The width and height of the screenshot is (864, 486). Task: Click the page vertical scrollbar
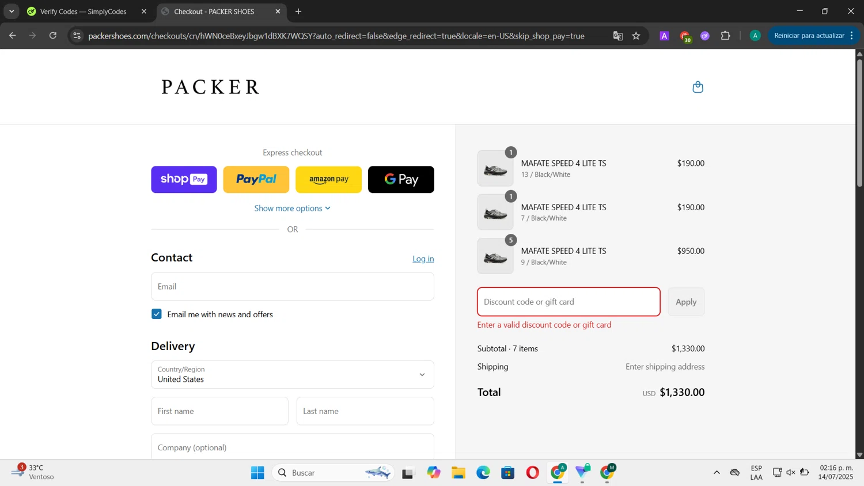pyautogui.click(x=859, y=122)
